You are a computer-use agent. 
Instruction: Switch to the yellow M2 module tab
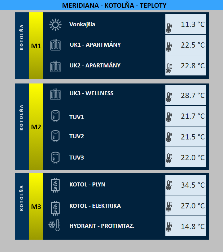coord(36,127)
